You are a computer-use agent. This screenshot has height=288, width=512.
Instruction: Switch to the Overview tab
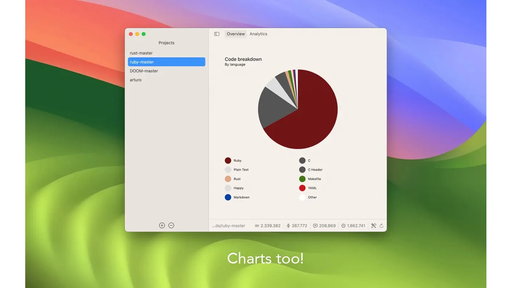(x=236, y=34)
